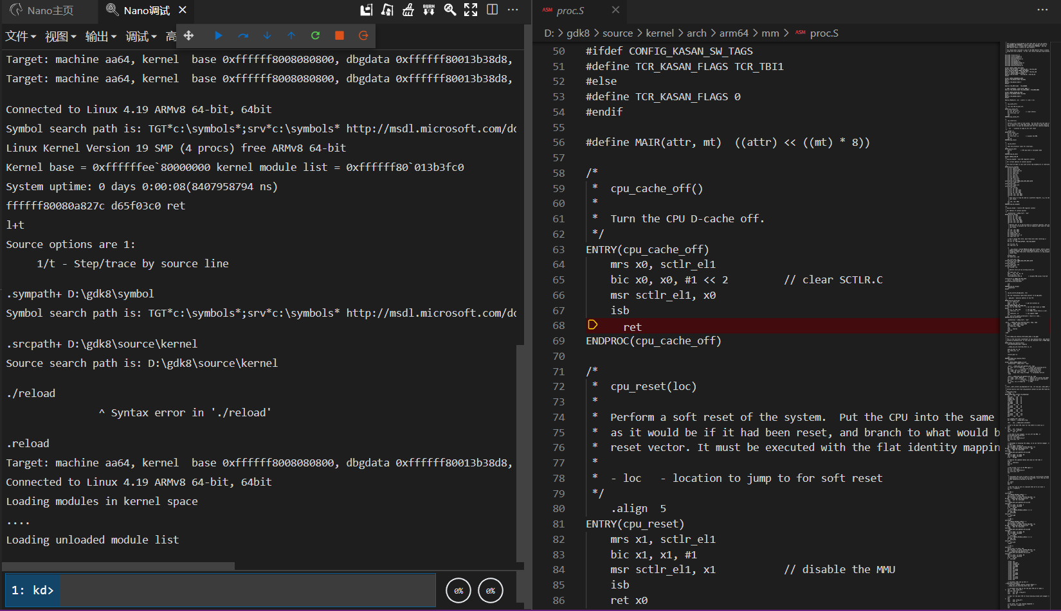
Task: Click the gdk8 breadcrumb segment
Action: click(578, 33)
